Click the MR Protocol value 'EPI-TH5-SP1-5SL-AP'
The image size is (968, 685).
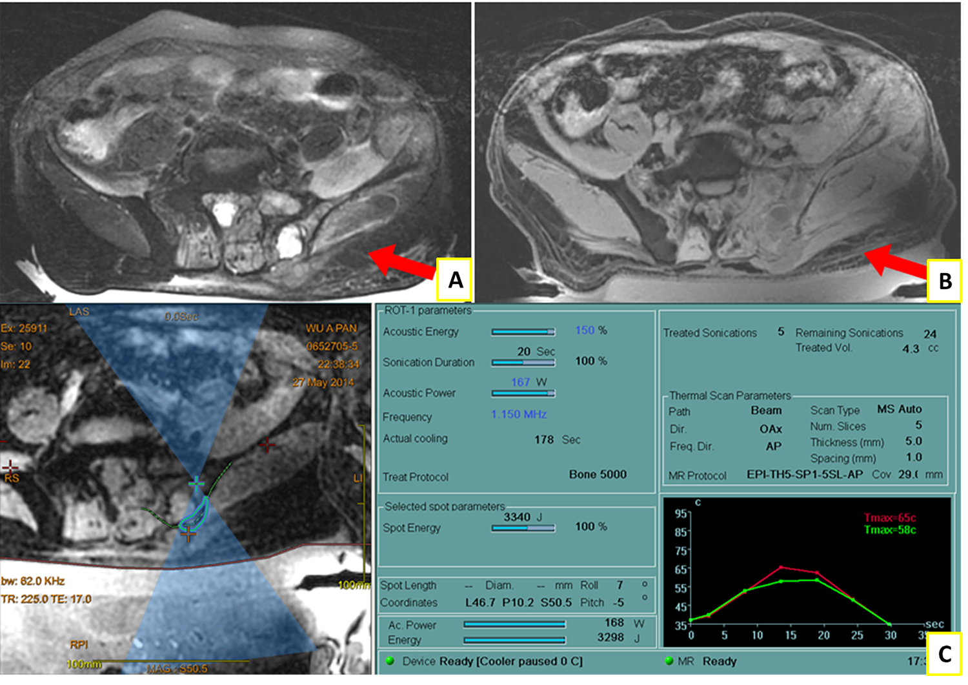[805, 475]
